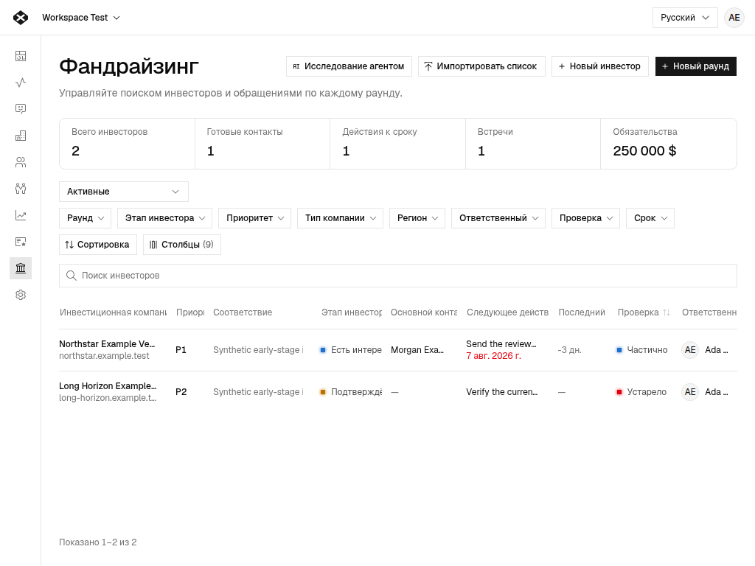
Task: Open the contacts people icon in the sidebar
Action: [x=21, y=162]
